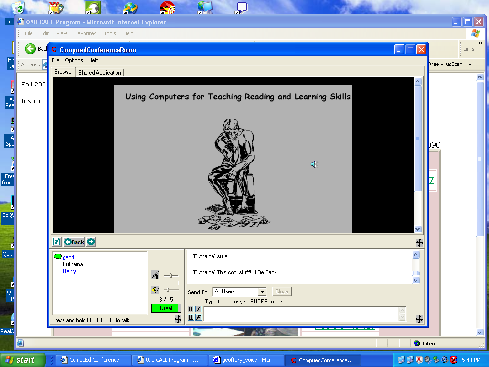Click the safely remove hardware tray icon
The image size is (489, 367).
coord(436,360)
